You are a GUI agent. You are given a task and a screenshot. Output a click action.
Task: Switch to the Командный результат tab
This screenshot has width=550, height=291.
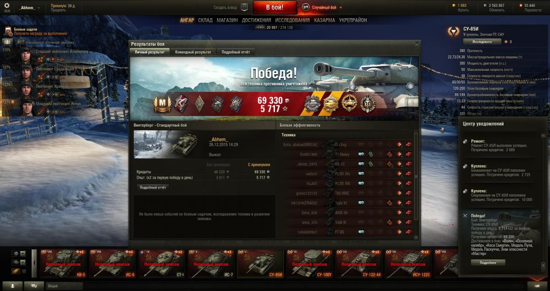pos(193,52)
